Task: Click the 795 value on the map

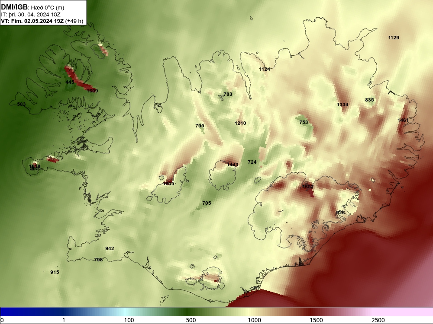Action: tap(200, 126)
